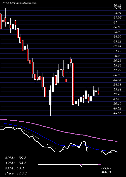Click the 5MA : 53.1 readout

(15, 168)
